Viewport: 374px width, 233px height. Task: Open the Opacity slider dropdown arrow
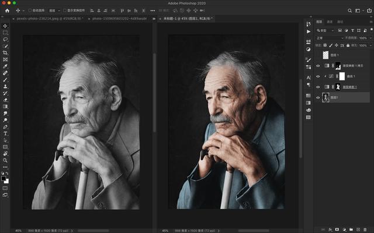tap(370, 38)
